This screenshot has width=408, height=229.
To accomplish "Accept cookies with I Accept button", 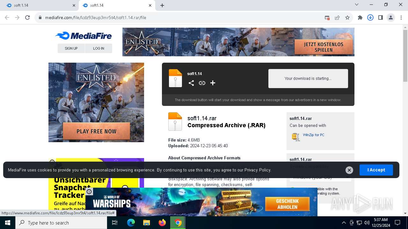I will click(x=376, y=170).
